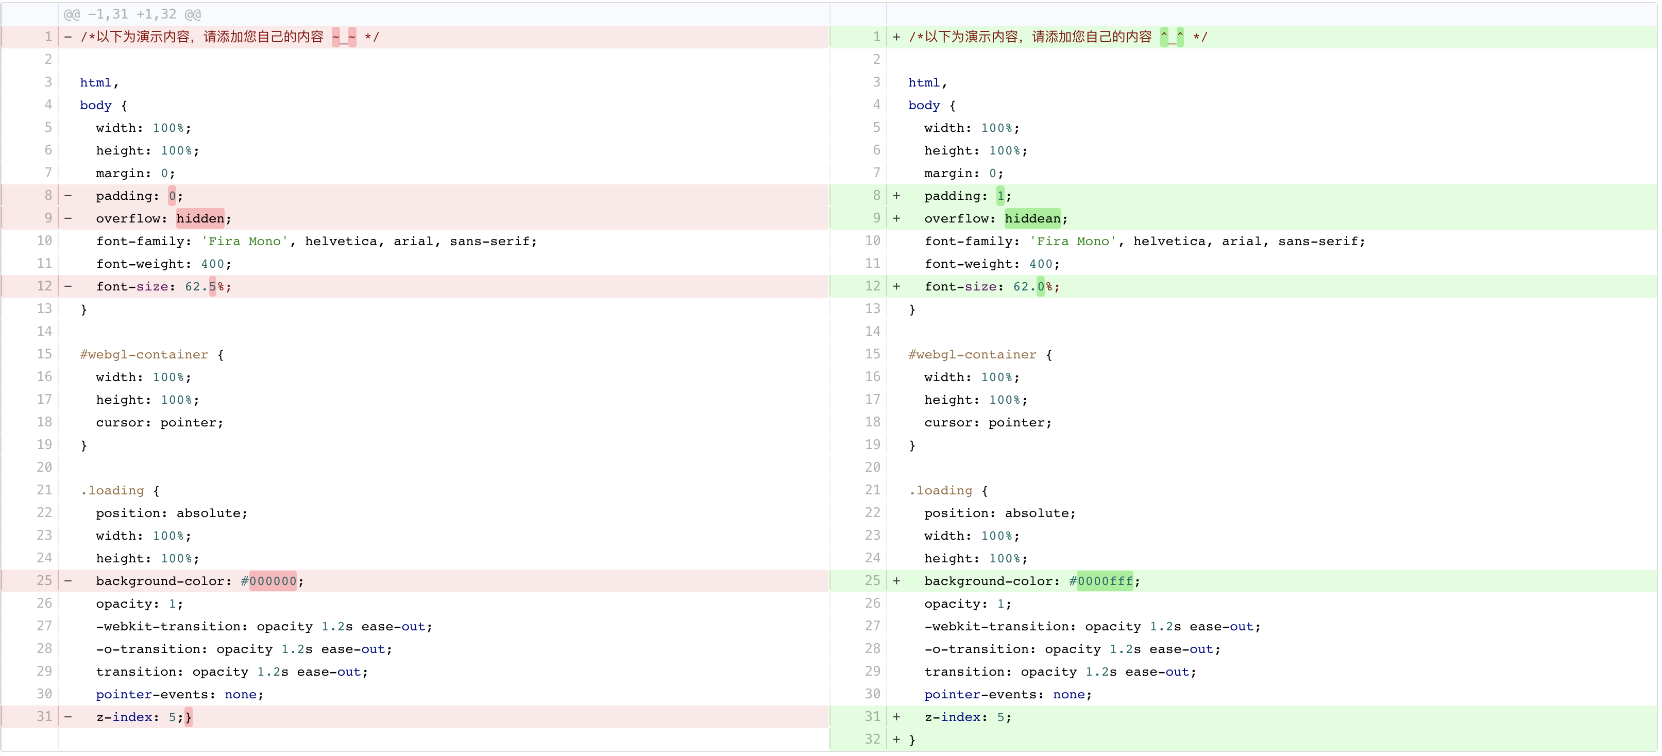
Task: Click removed 'z-index: 5;}' line on left
Action: coord(415,717)
